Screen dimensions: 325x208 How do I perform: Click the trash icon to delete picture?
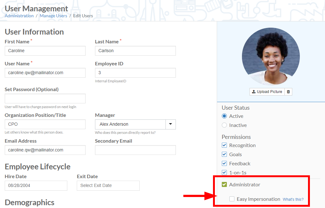(x=288, y=92)
